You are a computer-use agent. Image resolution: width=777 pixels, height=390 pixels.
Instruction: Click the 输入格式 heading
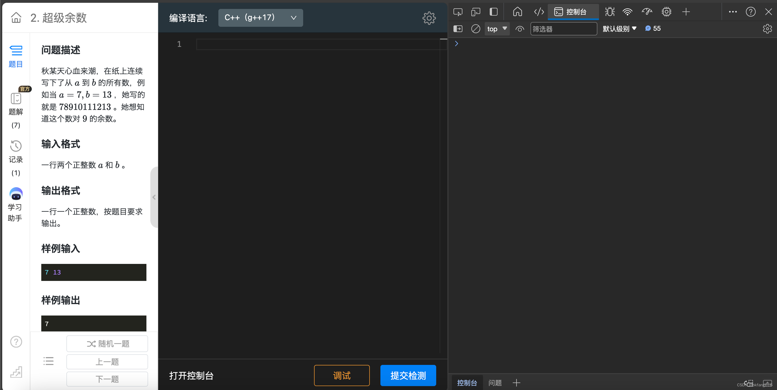click(61, 144)
